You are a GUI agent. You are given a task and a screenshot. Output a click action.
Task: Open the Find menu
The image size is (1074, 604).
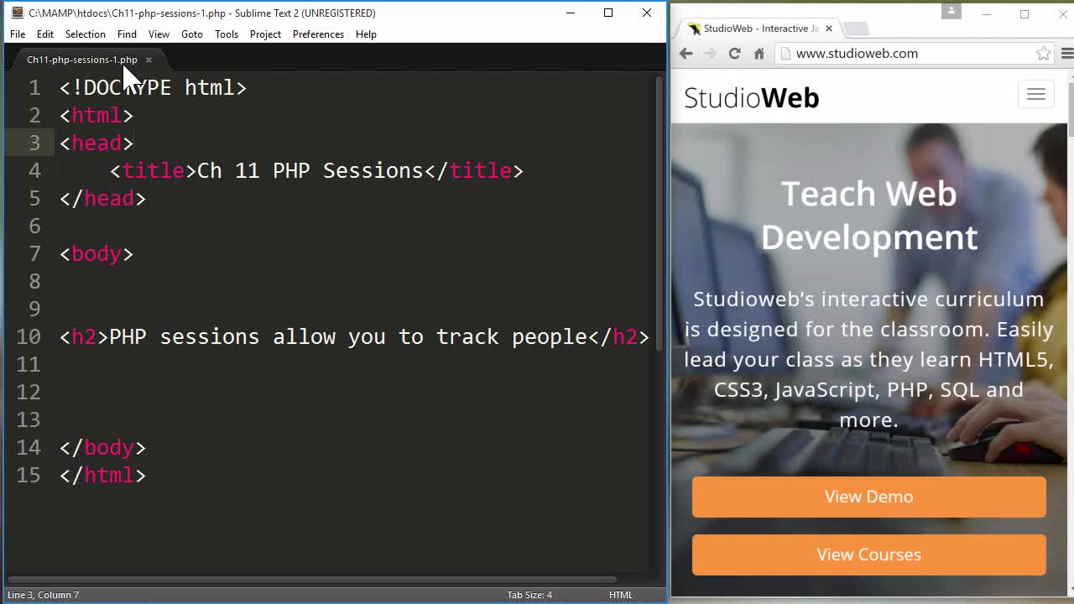127,34
